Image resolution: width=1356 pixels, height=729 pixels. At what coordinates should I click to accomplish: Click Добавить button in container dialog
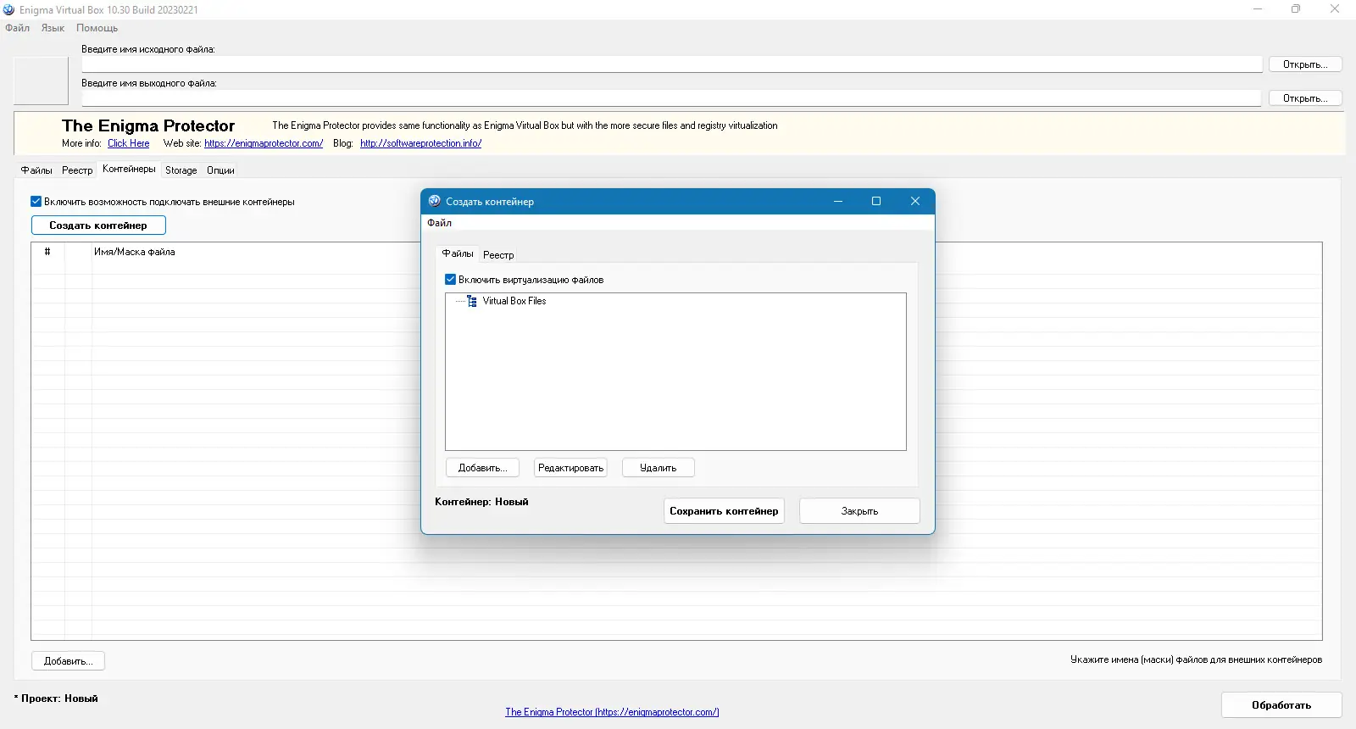click(483, 468)
